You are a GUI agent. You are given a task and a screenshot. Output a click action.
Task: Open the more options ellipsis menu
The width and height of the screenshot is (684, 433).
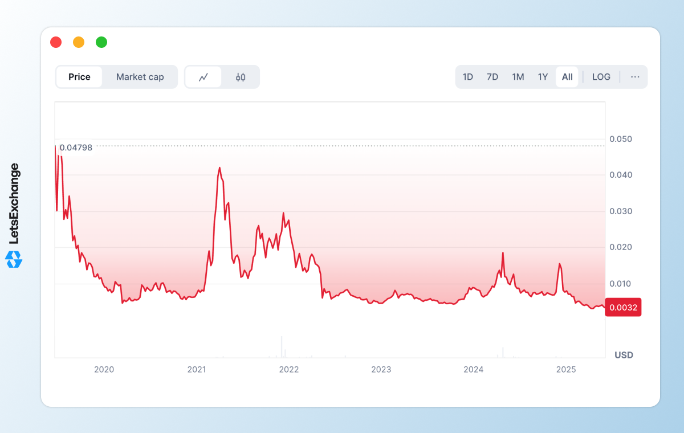coord(635,77)
